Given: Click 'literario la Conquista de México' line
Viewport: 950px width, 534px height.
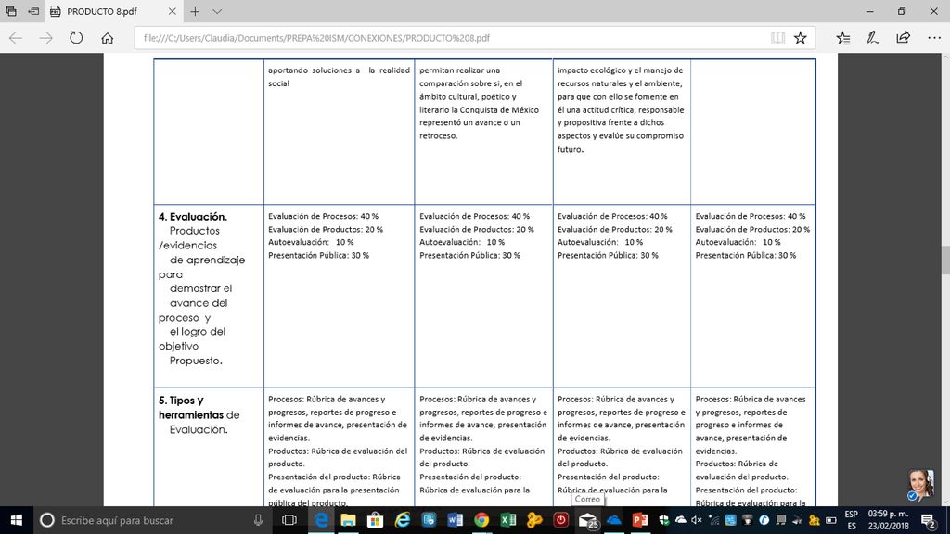Looking at the screenshot, I should point(479,109).
